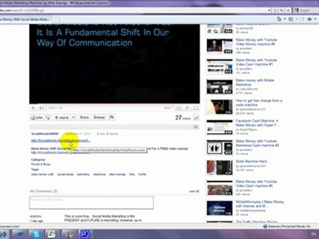The height and width of the screenshot is (239, 319).
Task: Open Excel from the taskbar
Action: pyautogui.click(x=52, y=234)
